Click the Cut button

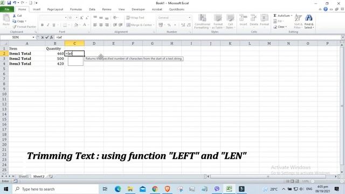pos(17,16)
